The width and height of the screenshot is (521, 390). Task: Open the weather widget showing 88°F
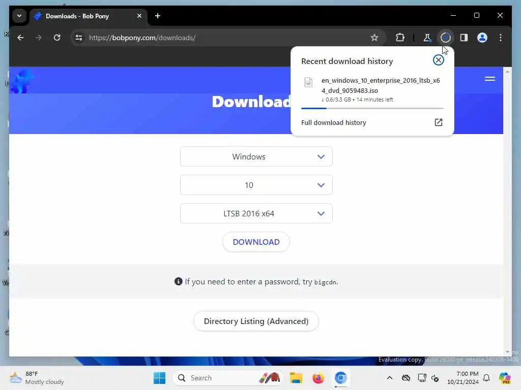pyautogui.click(x=37, y=378)
